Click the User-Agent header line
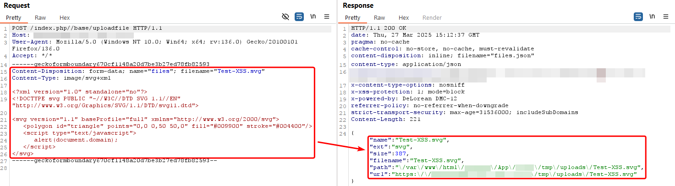 (155, 44)
